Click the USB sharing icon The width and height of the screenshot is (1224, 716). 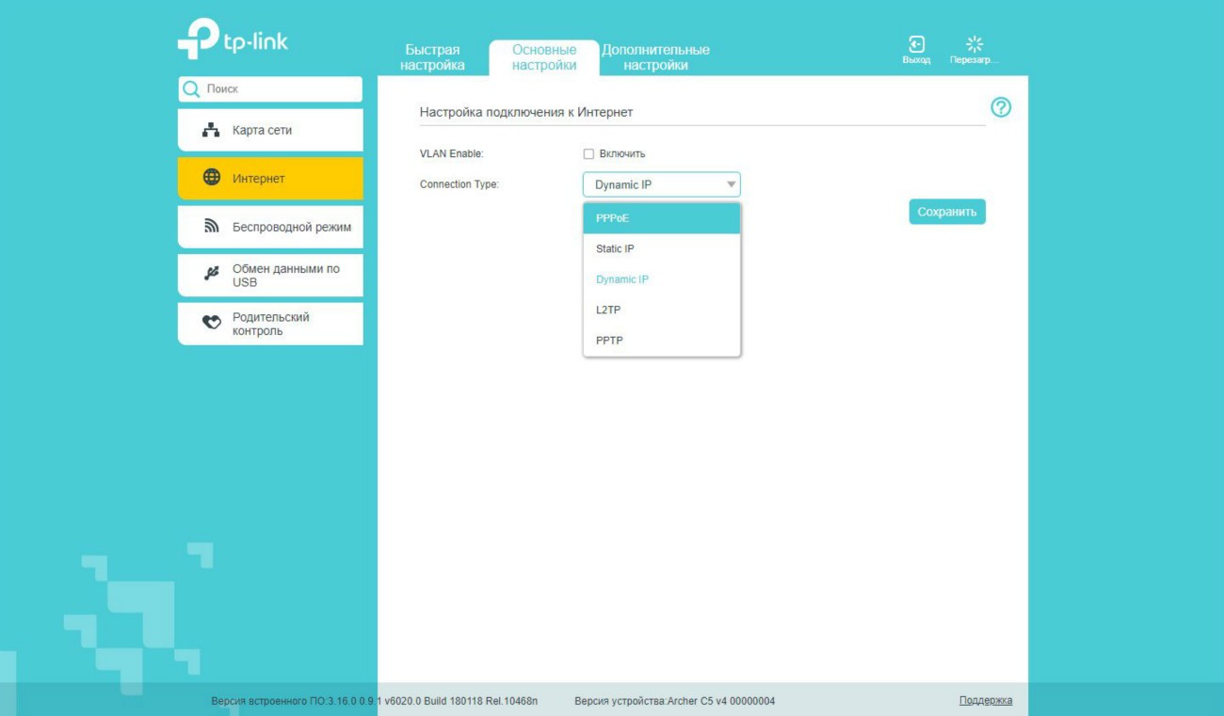[x=212, y=274]
